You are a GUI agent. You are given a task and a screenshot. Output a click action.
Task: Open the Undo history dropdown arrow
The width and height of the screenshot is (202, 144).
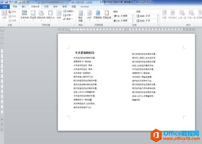point(13,2)
